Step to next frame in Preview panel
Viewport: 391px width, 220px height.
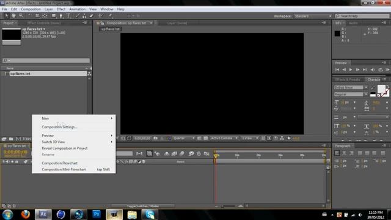point(357,70)
